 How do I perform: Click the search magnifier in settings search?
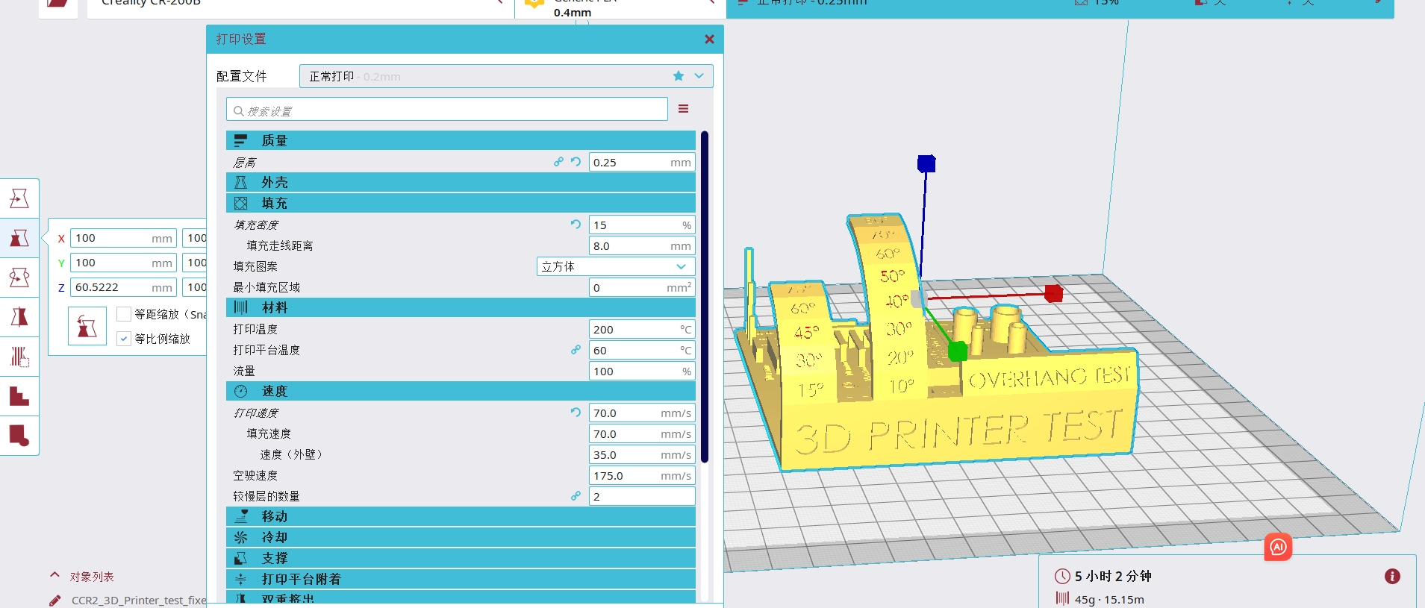click(x=239, y=111)
